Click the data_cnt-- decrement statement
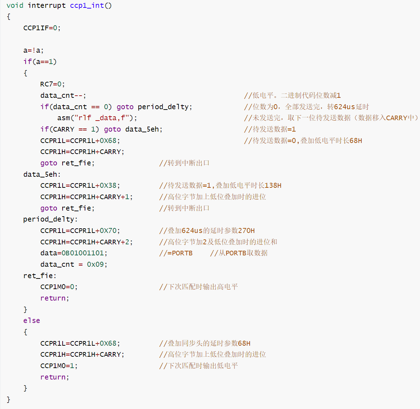The image size is (420, 409). [x=63, y=95]
